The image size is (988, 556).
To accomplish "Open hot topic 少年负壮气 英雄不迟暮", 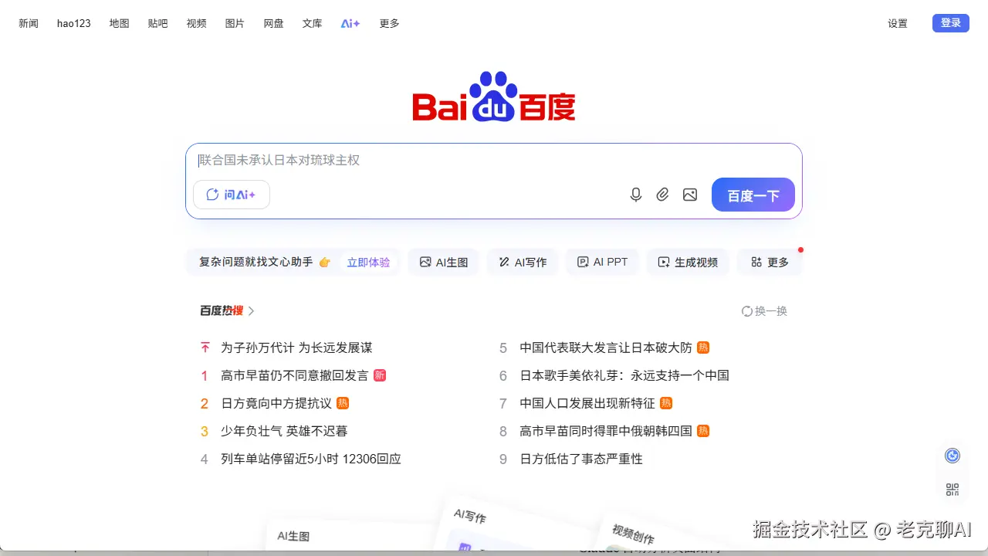I will click(x=284, y=432).
